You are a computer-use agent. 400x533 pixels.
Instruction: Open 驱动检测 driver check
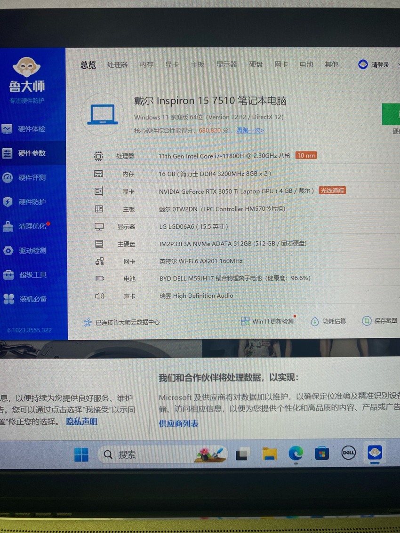24,251
